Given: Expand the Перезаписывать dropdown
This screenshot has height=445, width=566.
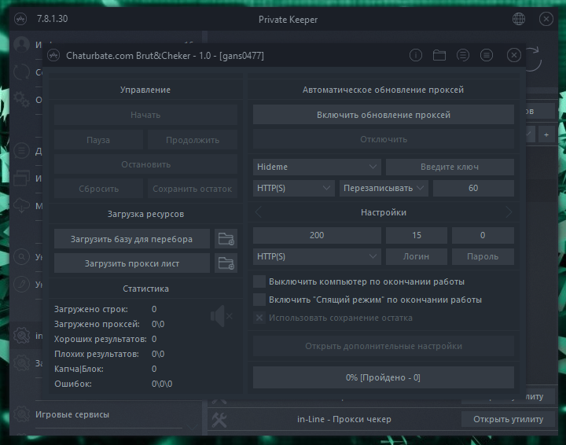Looking at the screenshot, I should (x=384, y=188).
